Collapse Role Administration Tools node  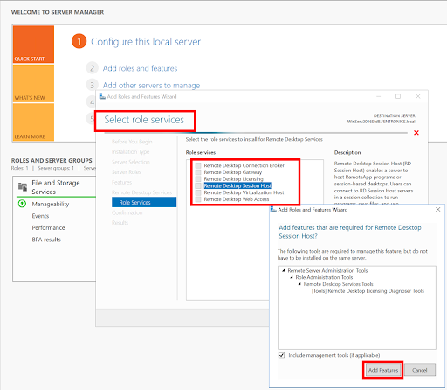pyautogui.click(x=292, y=277)
